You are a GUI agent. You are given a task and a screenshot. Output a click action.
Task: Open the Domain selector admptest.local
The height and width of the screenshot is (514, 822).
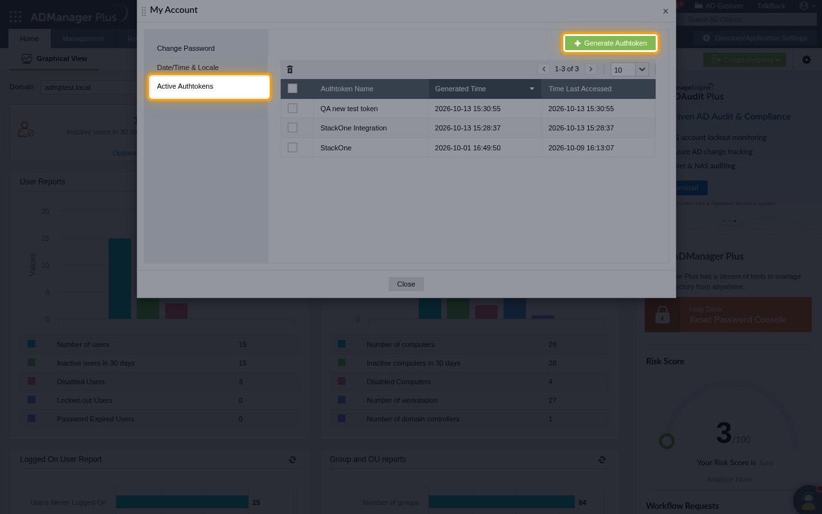pos(89,87)
